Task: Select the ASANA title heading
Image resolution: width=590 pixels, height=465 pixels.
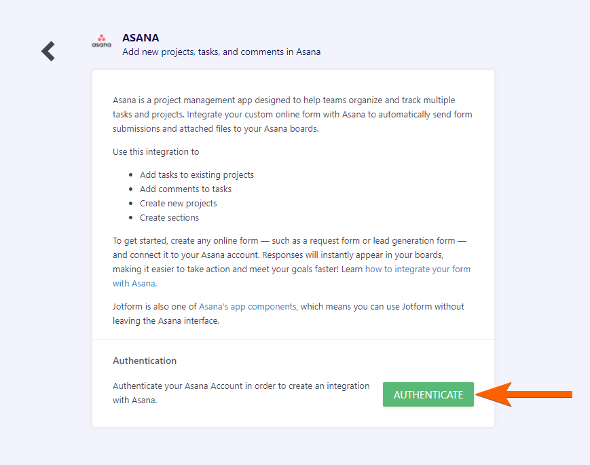Action: coord(141,38)
